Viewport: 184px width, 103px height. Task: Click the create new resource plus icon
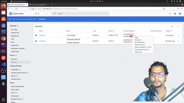(x=170, y=14)
